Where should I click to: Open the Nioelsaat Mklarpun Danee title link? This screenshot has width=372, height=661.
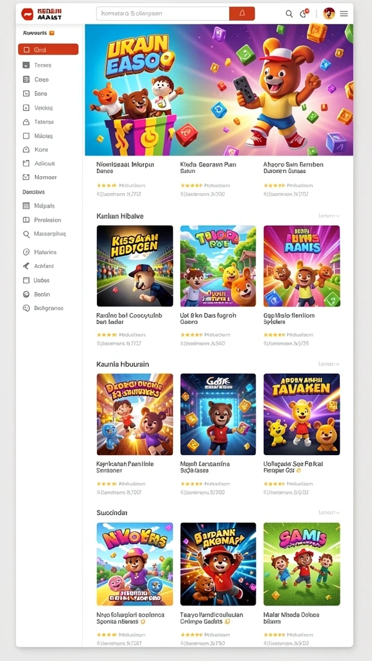click(x=125, y=168)
